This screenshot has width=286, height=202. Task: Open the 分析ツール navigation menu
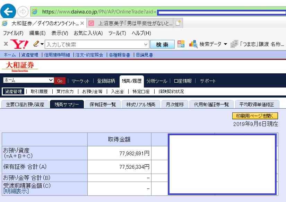click(x=157, y=81)
